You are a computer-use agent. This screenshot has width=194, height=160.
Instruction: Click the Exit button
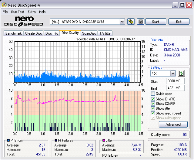(x=179, y=22)
